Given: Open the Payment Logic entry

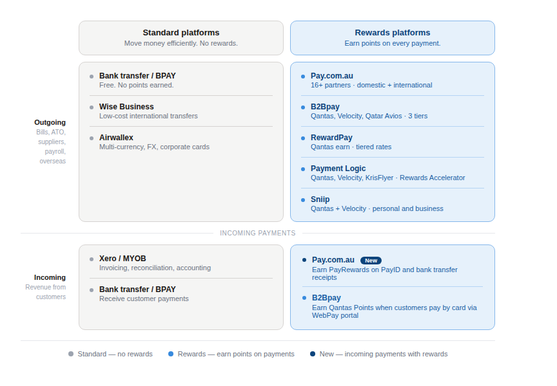Looking at the screenshot, I should [393, 172].
